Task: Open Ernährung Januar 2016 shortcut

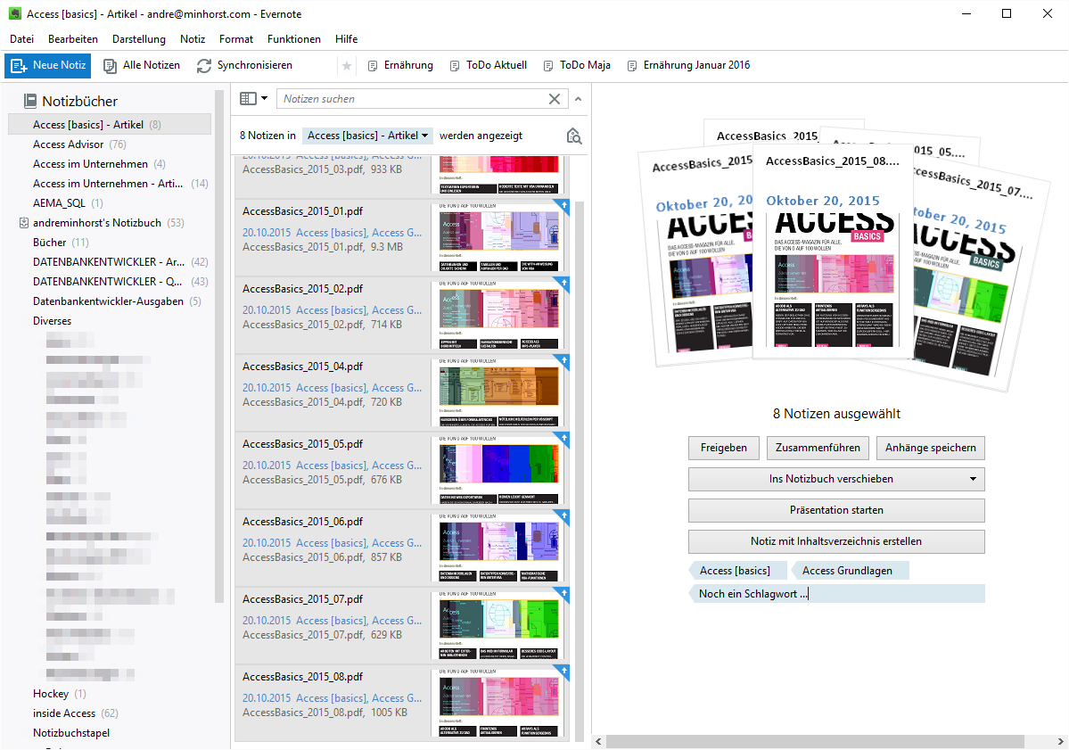Action: [x=688, y=65]
